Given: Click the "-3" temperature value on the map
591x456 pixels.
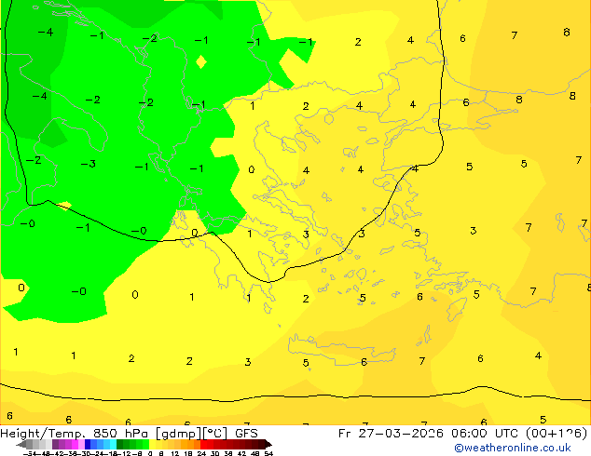Looking at the screenshot, I should (89, 164).
